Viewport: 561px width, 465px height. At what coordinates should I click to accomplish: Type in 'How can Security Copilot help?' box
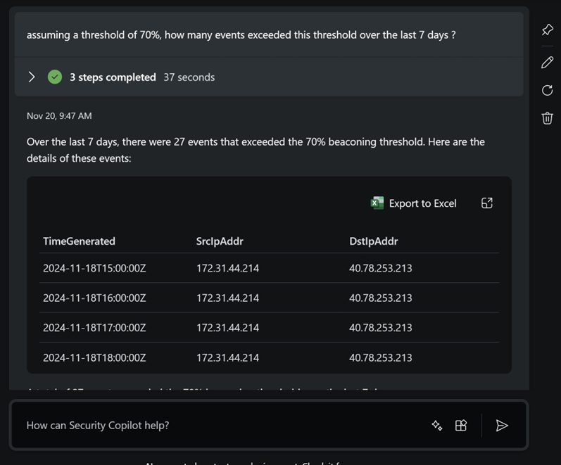point(211,425)
